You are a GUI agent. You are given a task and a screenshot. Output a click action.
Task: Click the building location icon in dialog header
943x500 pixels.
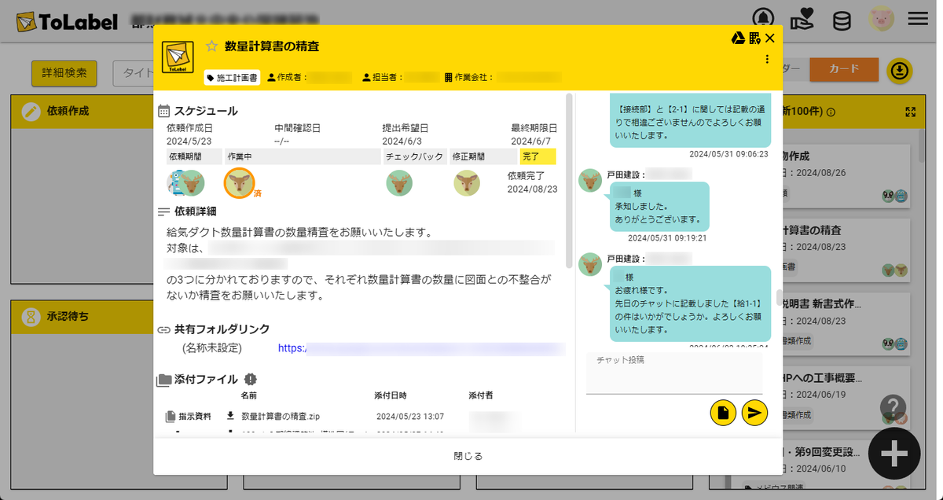point(754,38)
